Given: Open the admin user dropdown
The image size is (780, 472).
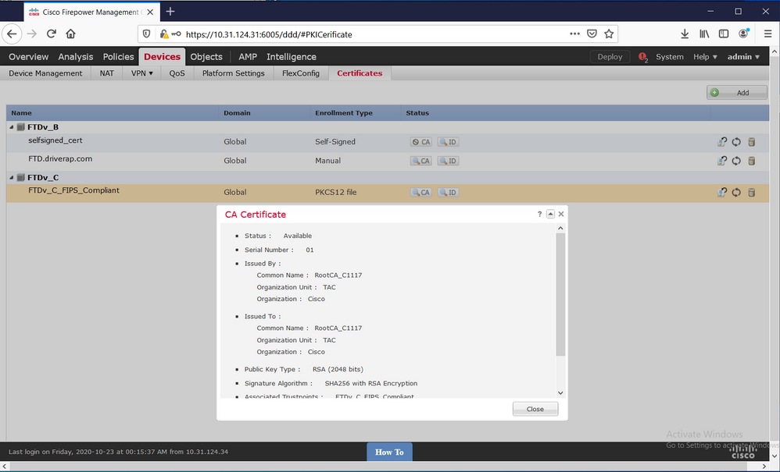Looking at the screenshot, I should (x=744, y=57).
